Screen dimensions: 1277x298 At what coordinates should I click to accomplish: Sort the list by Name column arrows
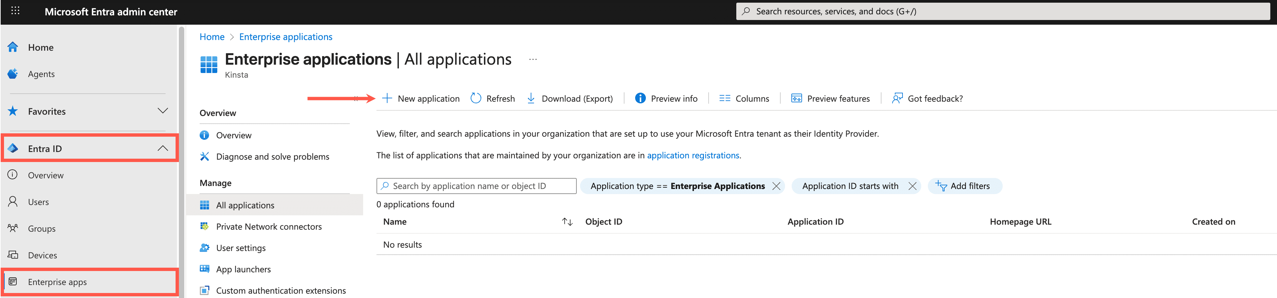click(x=567, y=222)
